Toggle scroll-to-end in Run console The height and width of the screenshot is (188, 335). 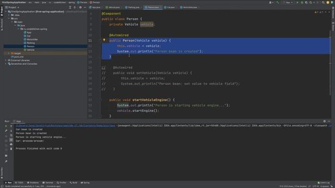(x=11, y=140)
